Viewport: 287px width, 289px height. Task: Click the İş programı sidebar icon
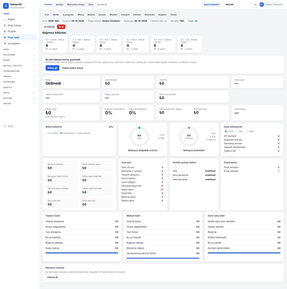click(5, 43)
